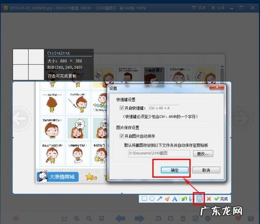Click the delete trash icon
Viewport: 260px width, 224px height.
click(x=183, y=218)
